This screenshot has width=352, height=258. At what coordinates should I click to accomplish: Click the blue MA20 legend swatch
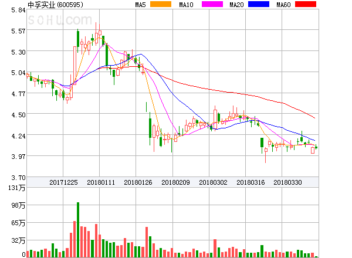click(259, 4)
